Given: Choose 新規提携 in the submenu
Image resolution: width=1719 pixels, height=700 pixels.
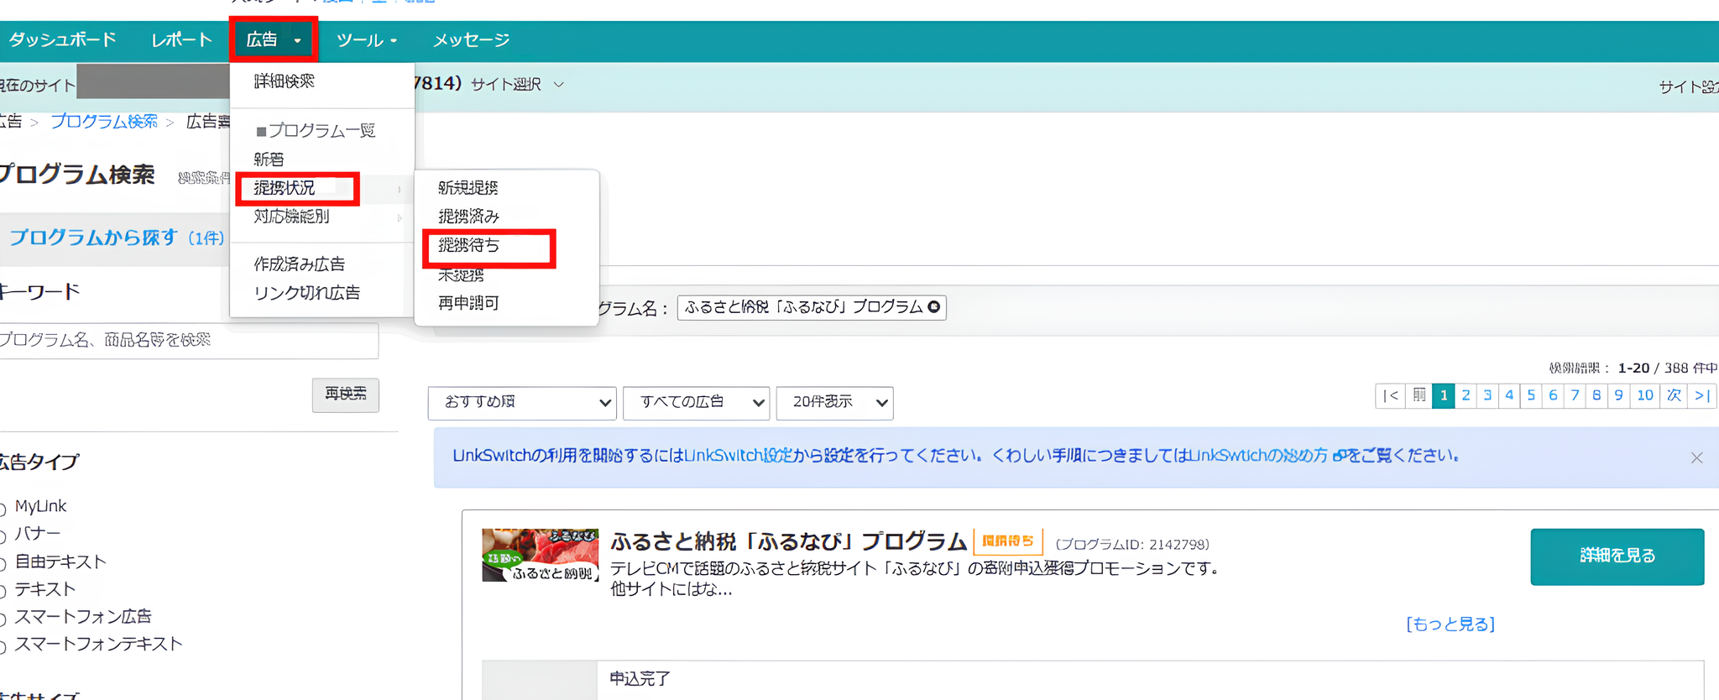Looking at the screenshot, I should tap(468, 187).
